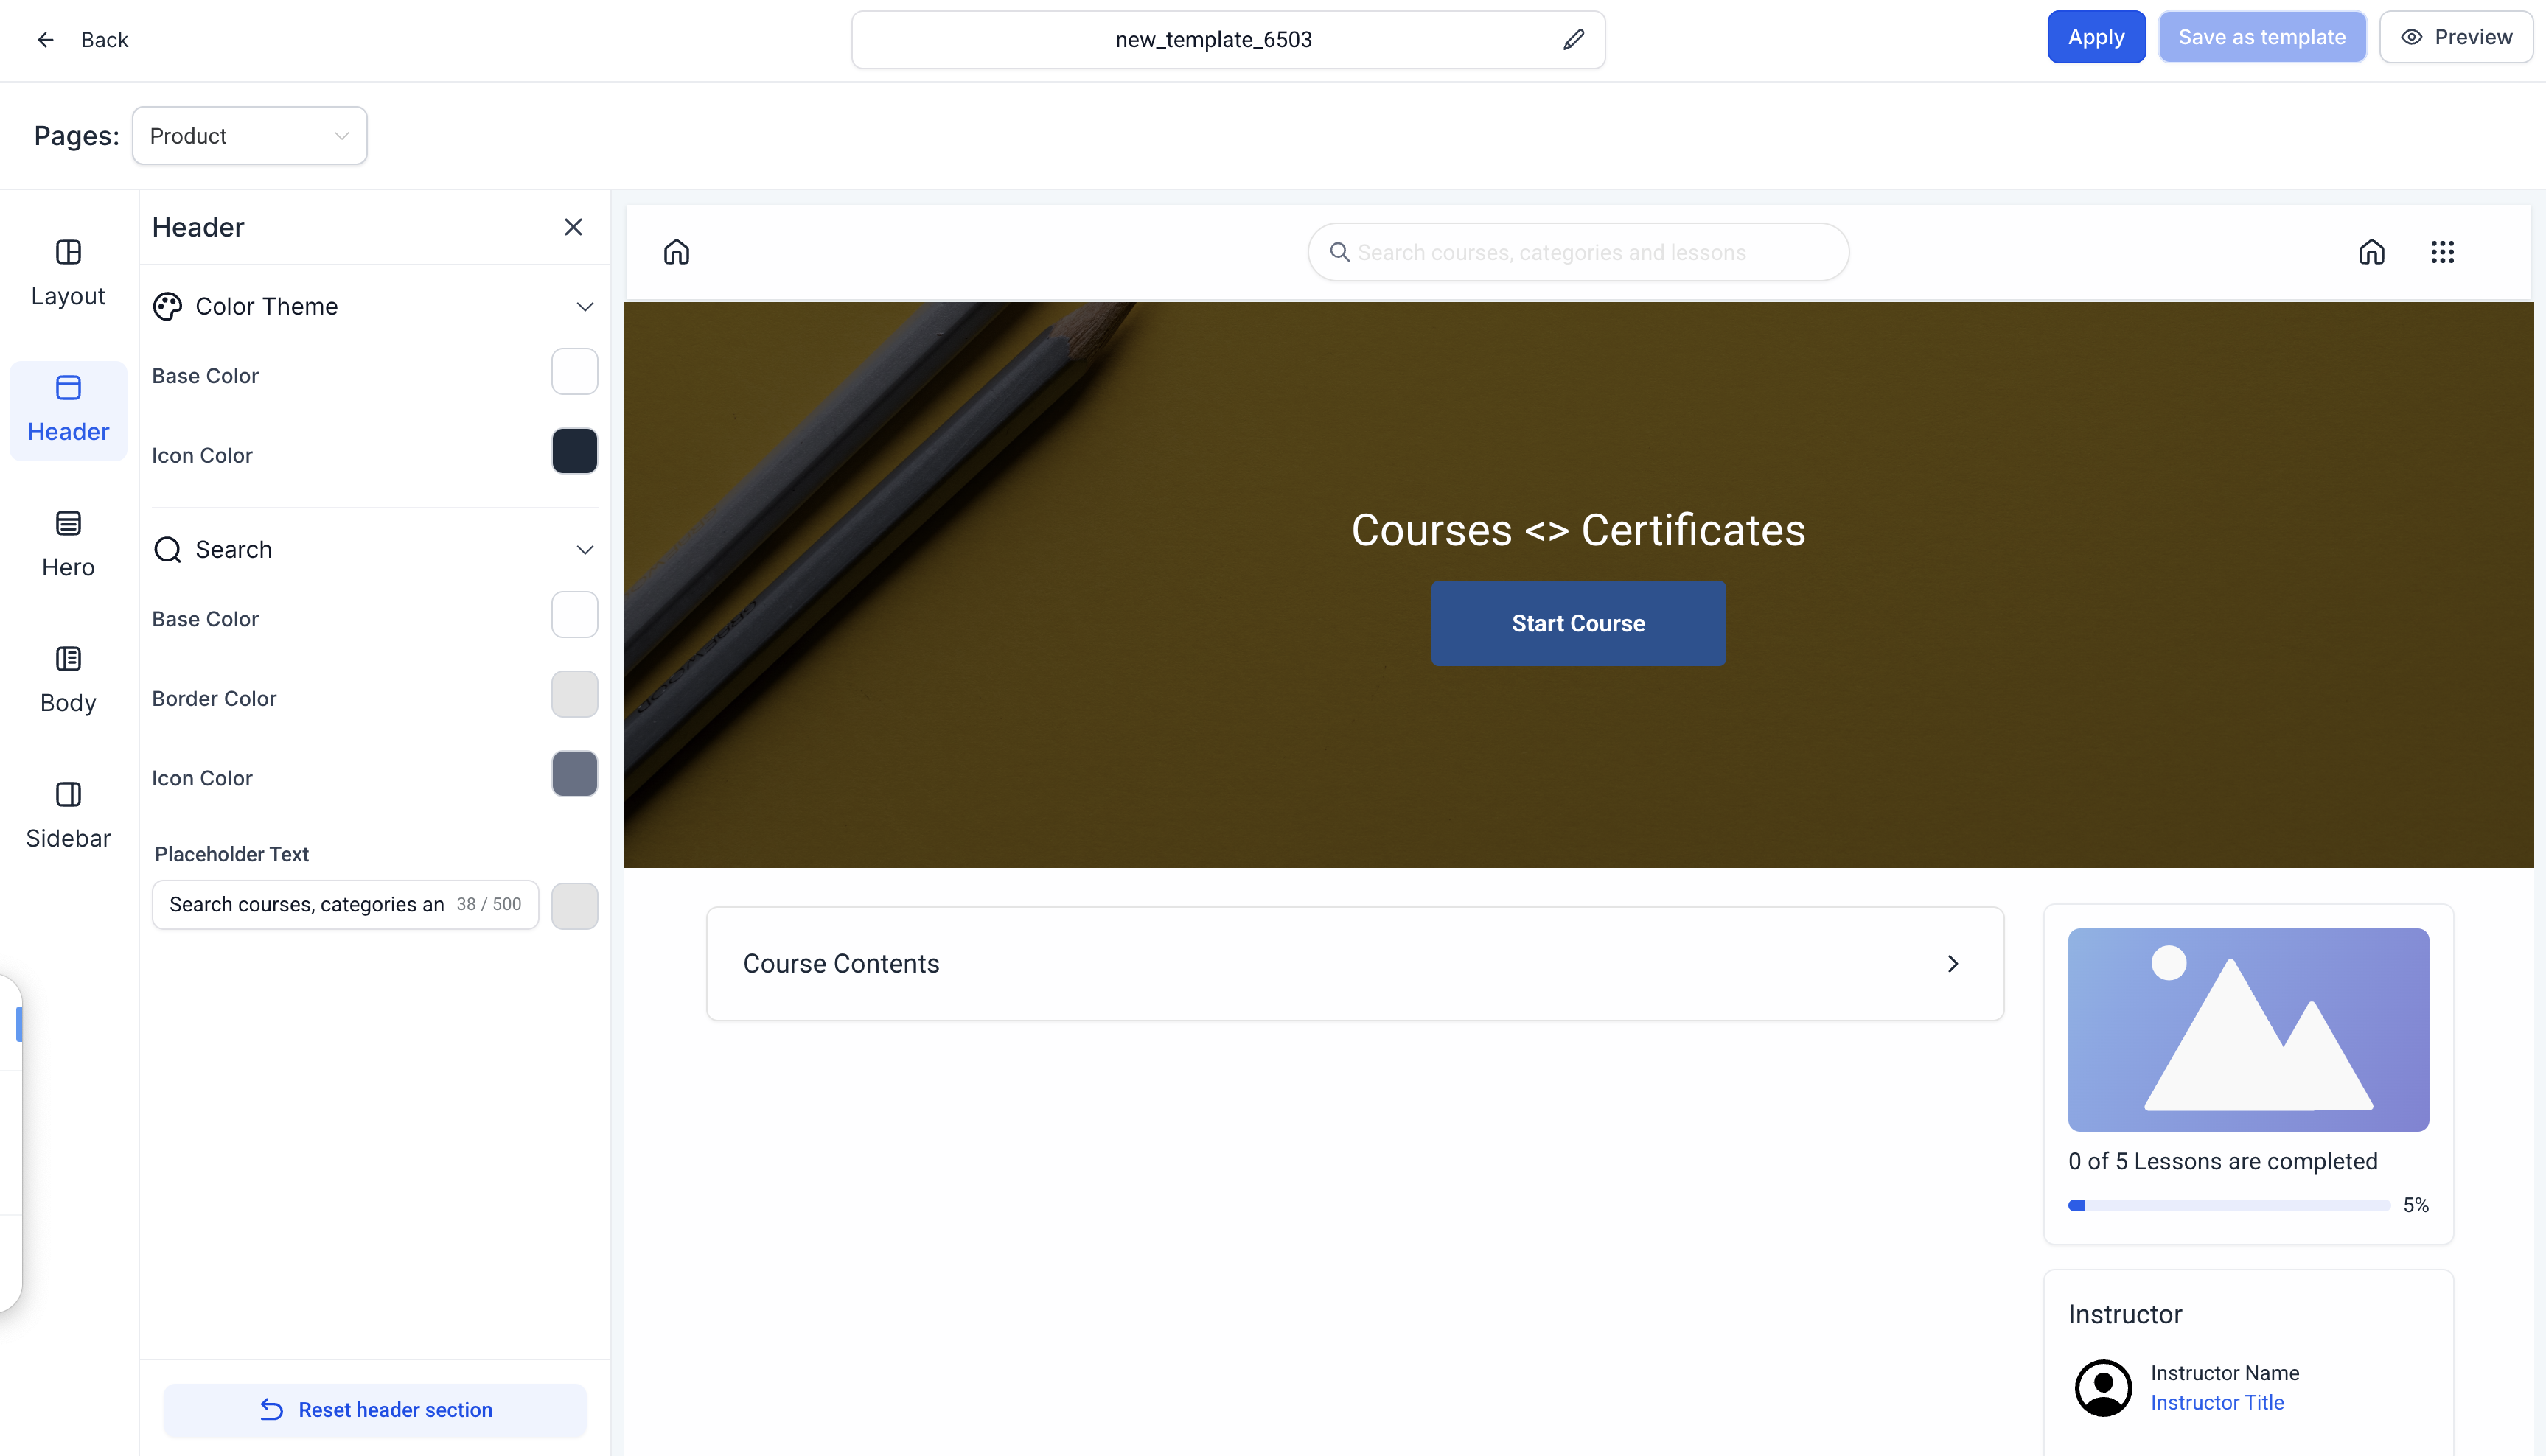This screenshot has width=2546, height=1456.
Task: Click the home icon beside apps grid
Action: click(x=2371, y=252)
